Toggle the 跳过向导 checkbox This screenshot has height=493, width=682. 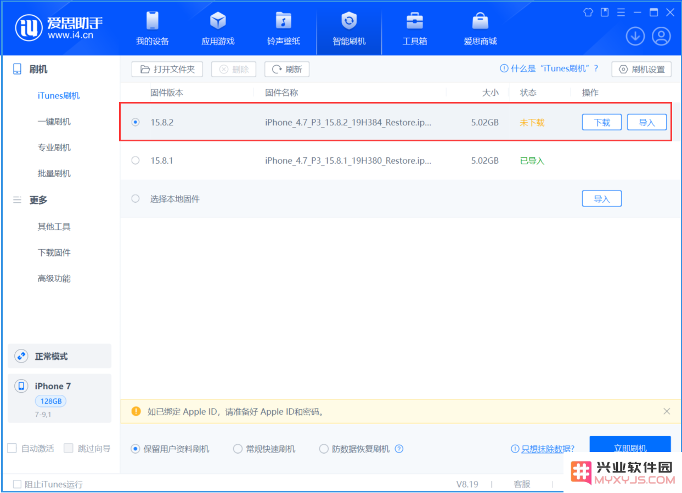(x=69, y=448)
